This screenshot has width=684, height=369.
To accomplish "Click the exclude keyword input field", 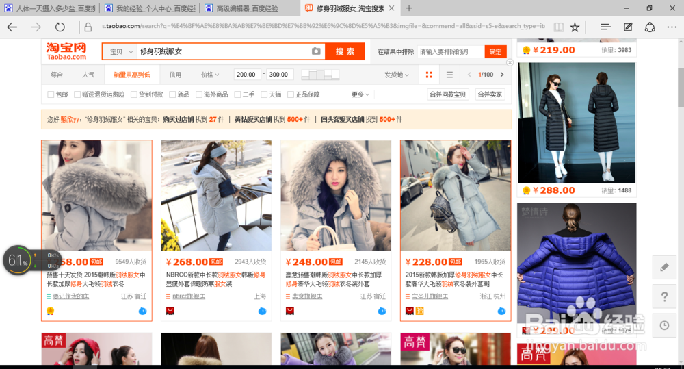I will point(451,51).
